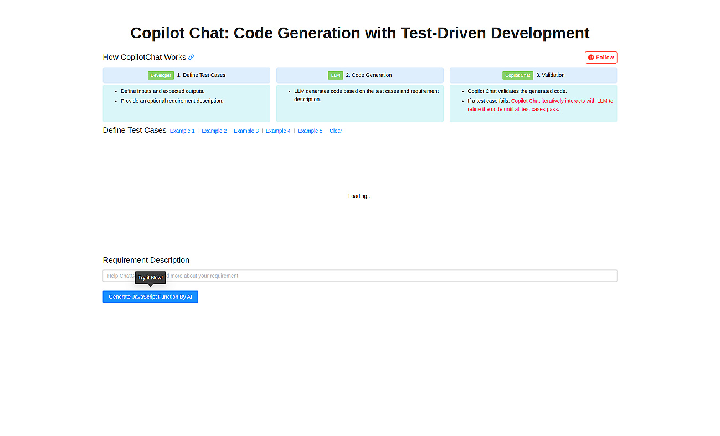Load Example 1 test cases

coord(182,131)
